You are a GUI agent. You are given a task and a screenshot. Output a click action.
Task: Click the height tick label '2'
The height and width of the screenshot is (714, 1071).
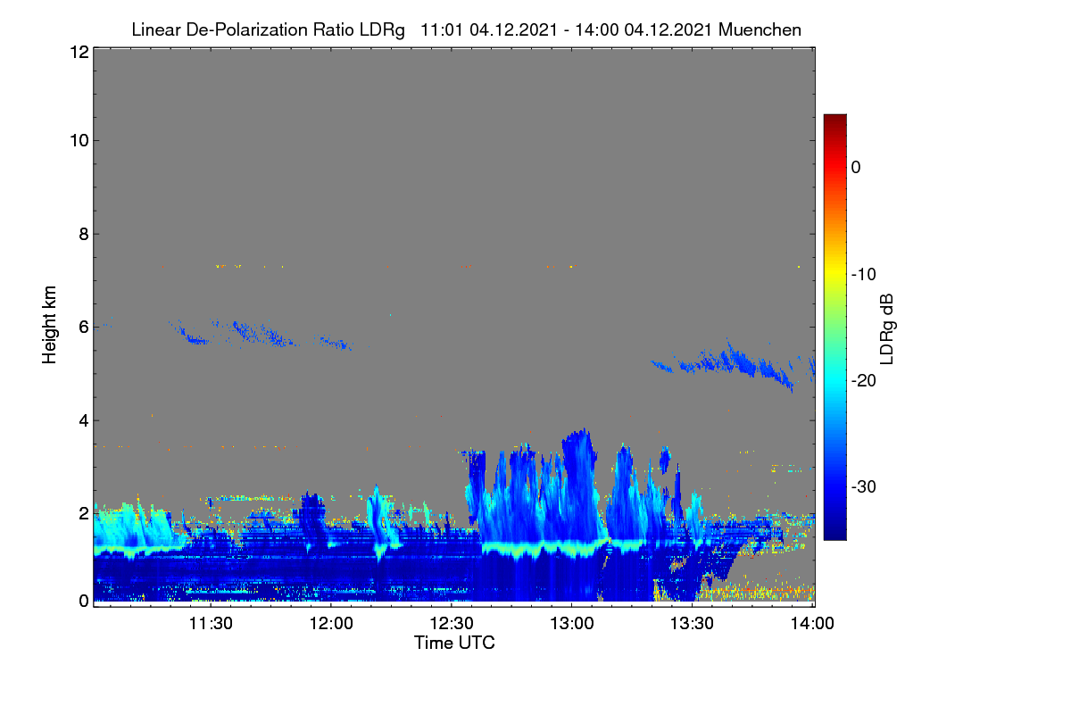82,513
